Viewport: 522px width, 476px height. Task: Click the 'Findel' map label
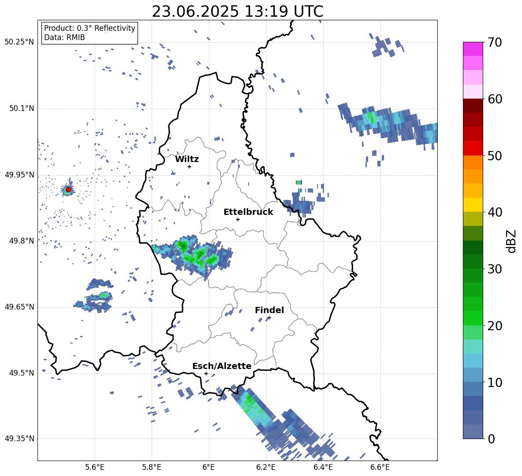269,310
